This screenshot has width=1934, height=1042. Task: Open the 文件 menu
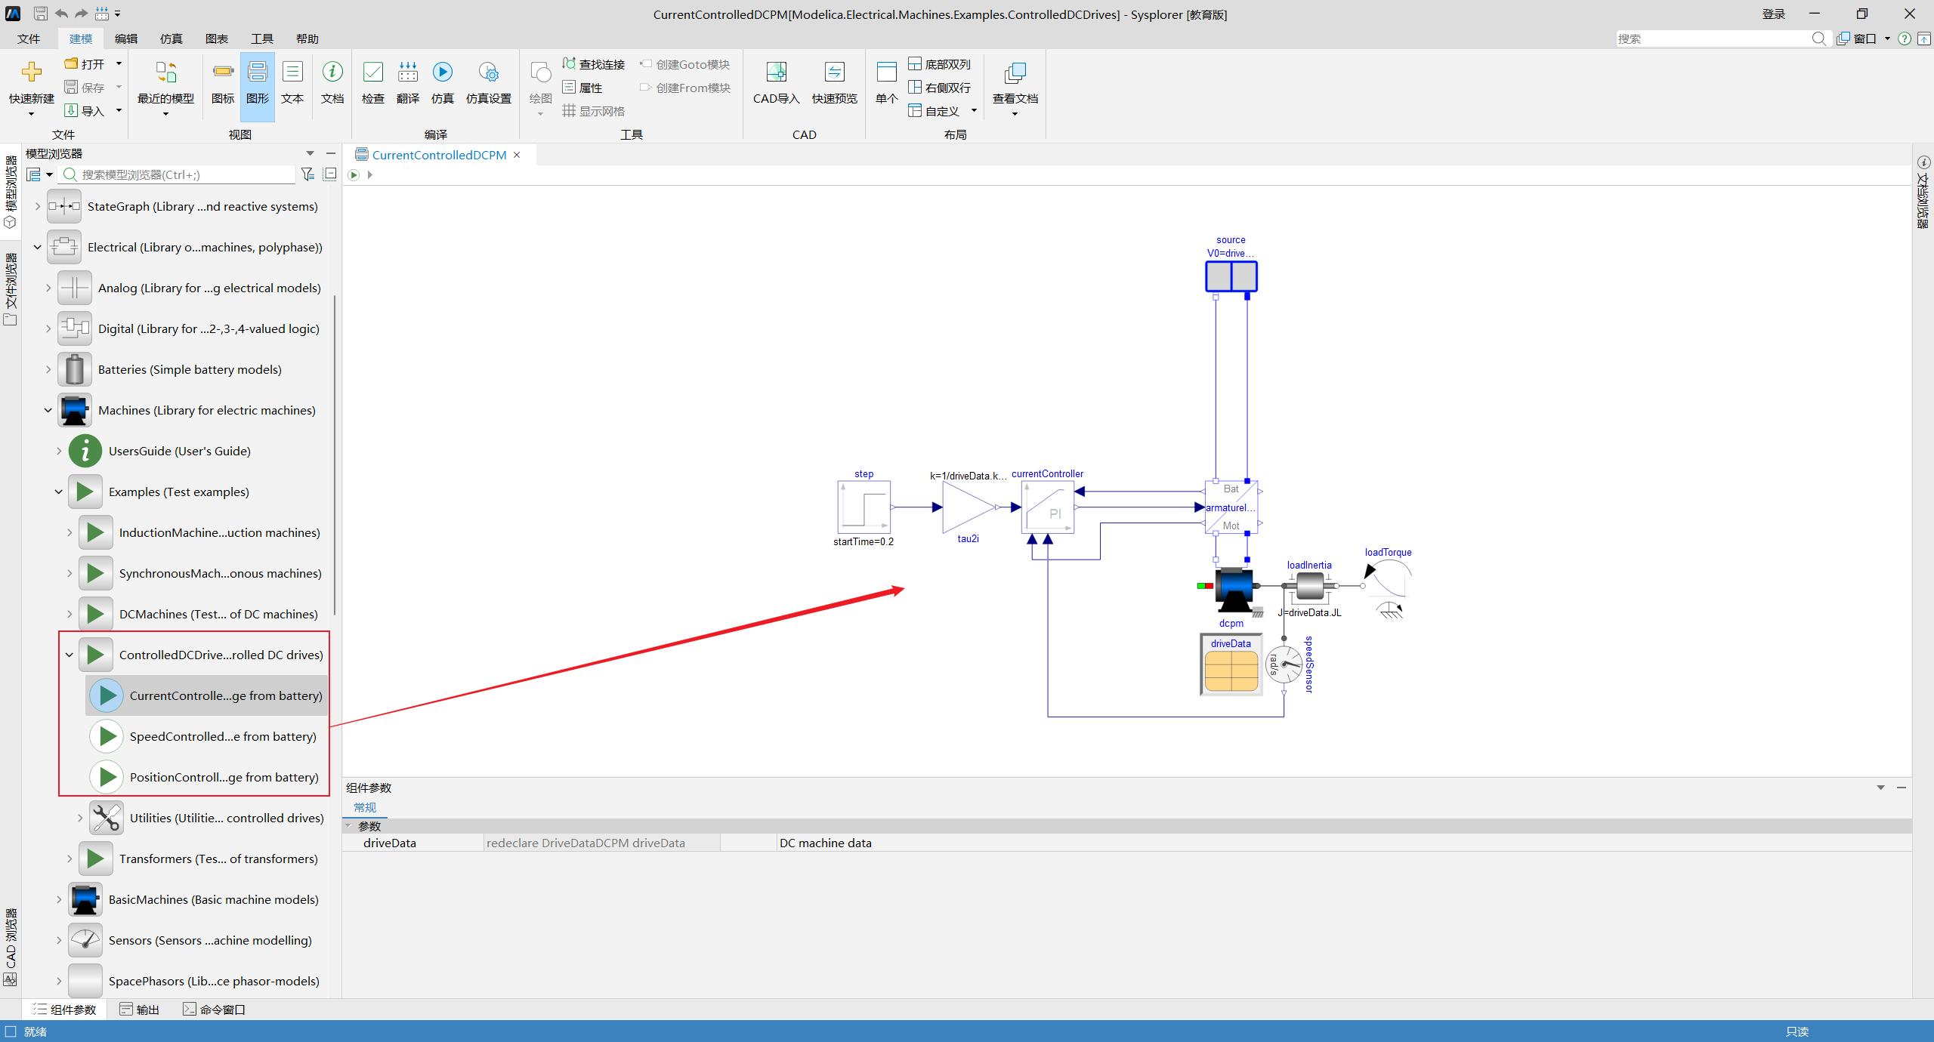pos(29,39)
